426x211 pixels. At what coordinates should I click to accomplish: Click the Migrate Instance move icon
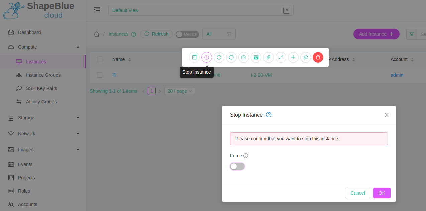[293, 57]
